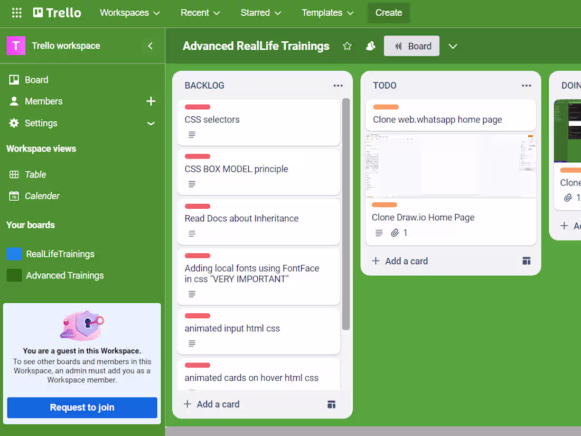The height and width of the screenshot is (436, 581).
Task: Open board visibility settings beside the star
Action: [371, 46]
